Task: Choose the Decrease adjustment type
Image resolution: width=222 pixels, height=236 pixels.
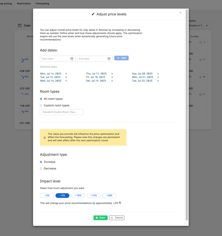Action: tap(41, 169)
